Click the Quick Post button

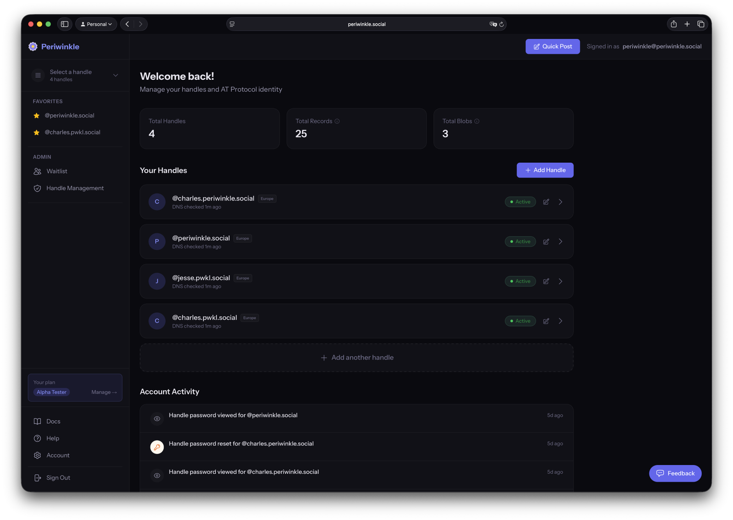click(552, 47)
